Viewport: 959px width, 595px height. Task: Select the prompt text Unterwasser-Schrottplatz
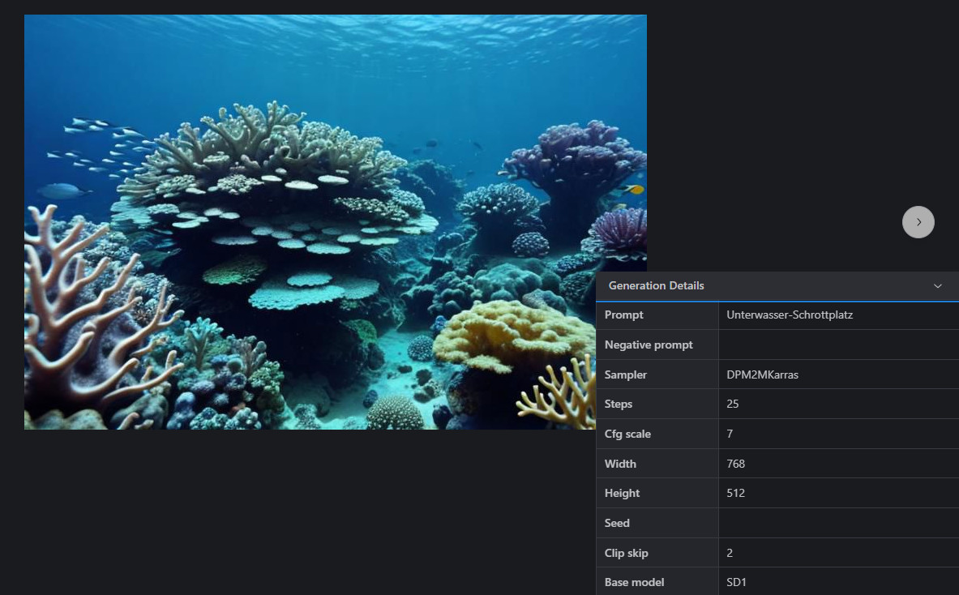pyautogui.click(x=790, y=315)
